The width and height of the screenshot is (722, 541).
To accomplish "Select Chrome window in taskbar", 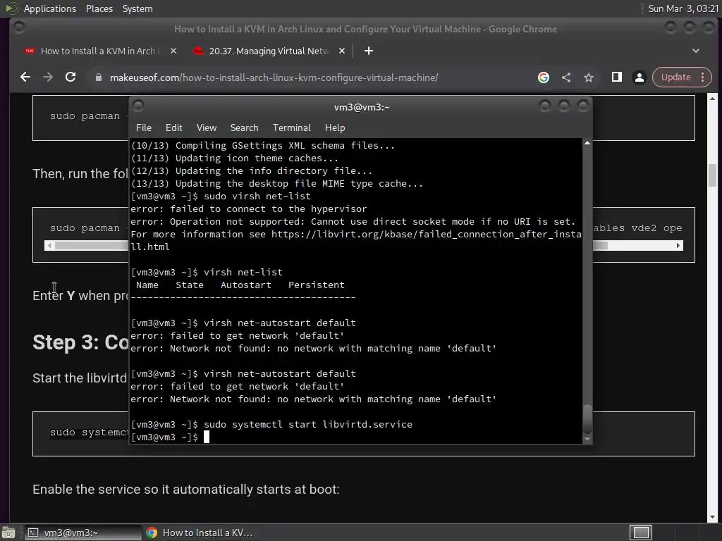I will (x=199, y=533).
